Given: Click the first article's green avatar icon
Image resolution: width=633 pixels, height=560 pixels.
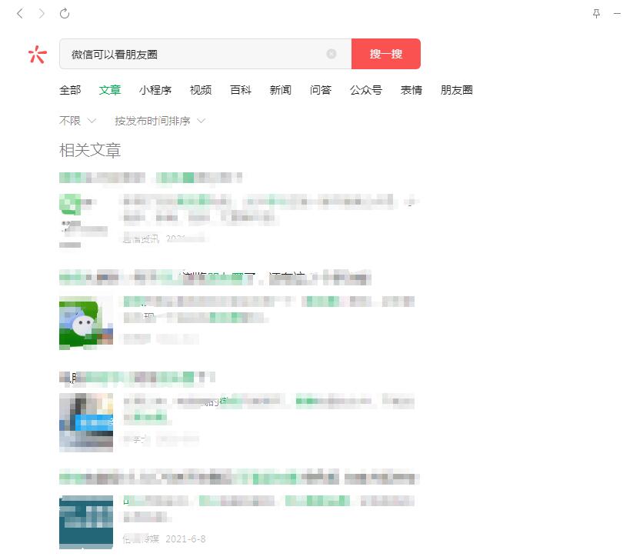Looking at the screenshot, I should [x=70, y=204].
